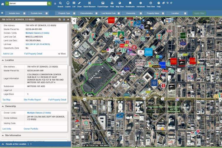
Task: Click the green magnifier search button
Action: pos(49,3)
